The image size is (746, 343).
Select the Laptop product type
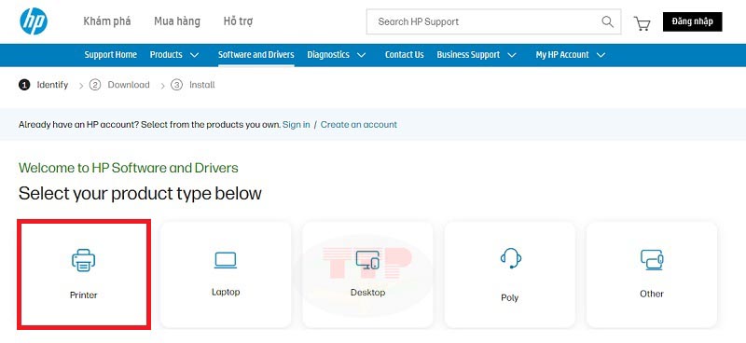(226, 274)
